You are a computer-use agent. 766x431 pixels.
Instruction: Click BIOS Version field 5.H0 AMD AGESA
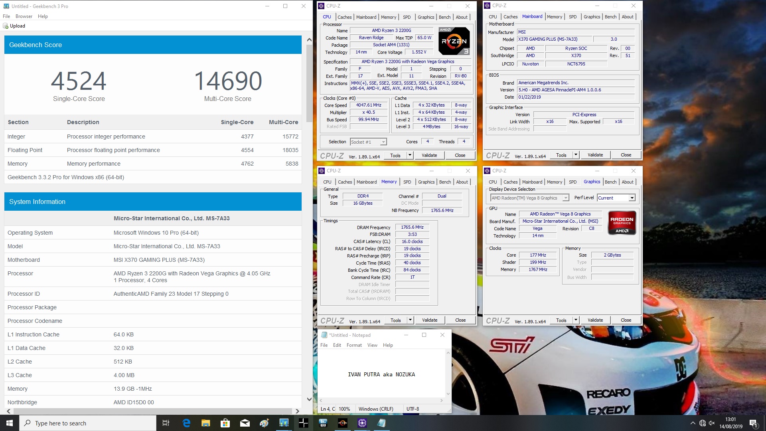pos(576,90)
